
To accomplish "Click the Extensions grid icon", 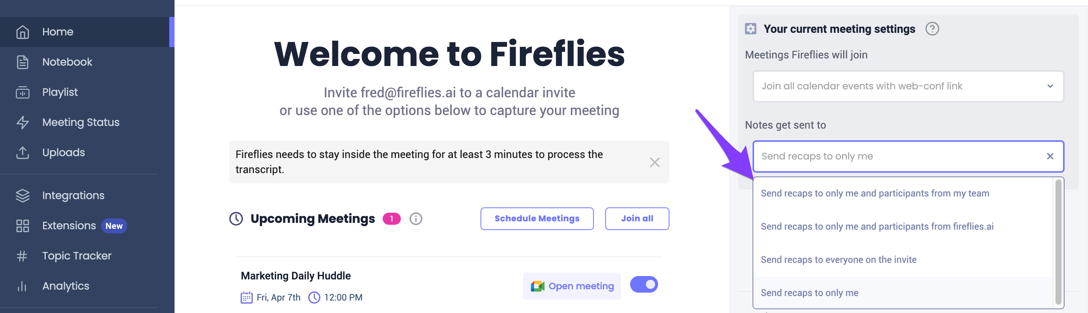I will (22, 226).
